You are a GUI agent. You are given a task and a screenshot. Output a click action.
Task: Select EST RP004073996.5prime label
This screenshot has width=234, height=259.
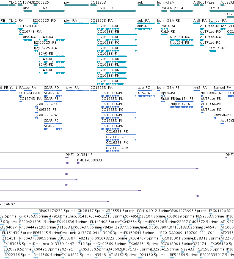click(188, 211)
